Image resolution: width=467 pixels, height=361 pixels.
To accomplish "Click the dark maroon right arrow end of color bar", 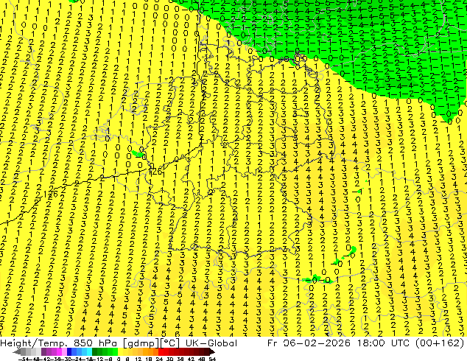I will click(212, 352).
